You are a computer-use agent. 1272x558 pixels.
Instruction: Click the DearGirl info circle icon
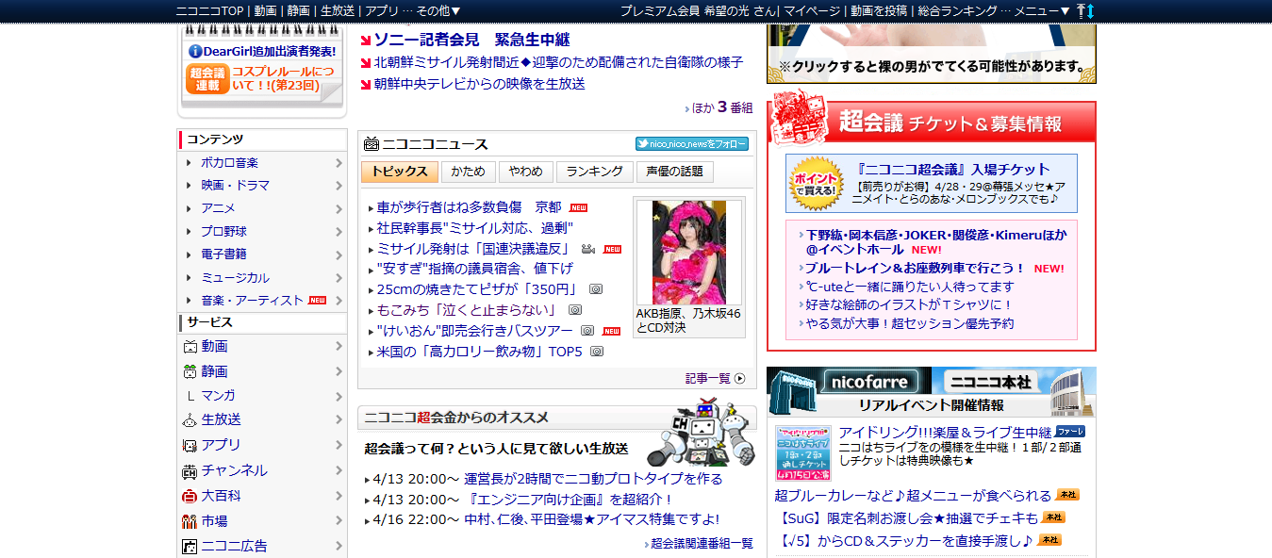195,51
